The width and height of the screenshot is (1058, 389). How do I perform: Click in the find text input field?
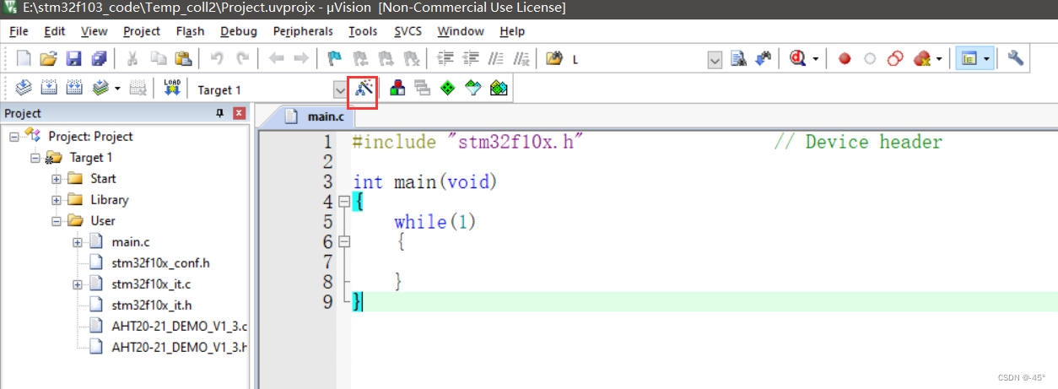point(638,60)
